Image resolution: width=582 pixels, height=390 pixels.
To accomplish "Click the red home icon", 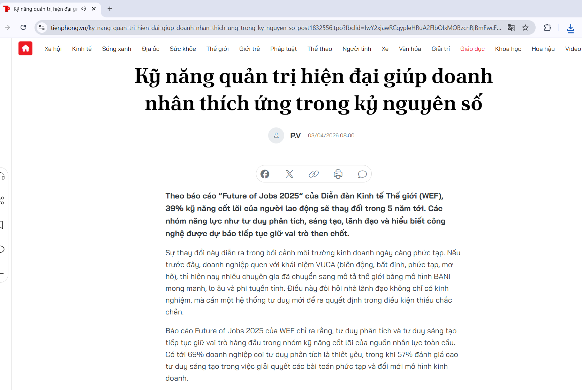I will pyautogui.click(x=25, y=49).
